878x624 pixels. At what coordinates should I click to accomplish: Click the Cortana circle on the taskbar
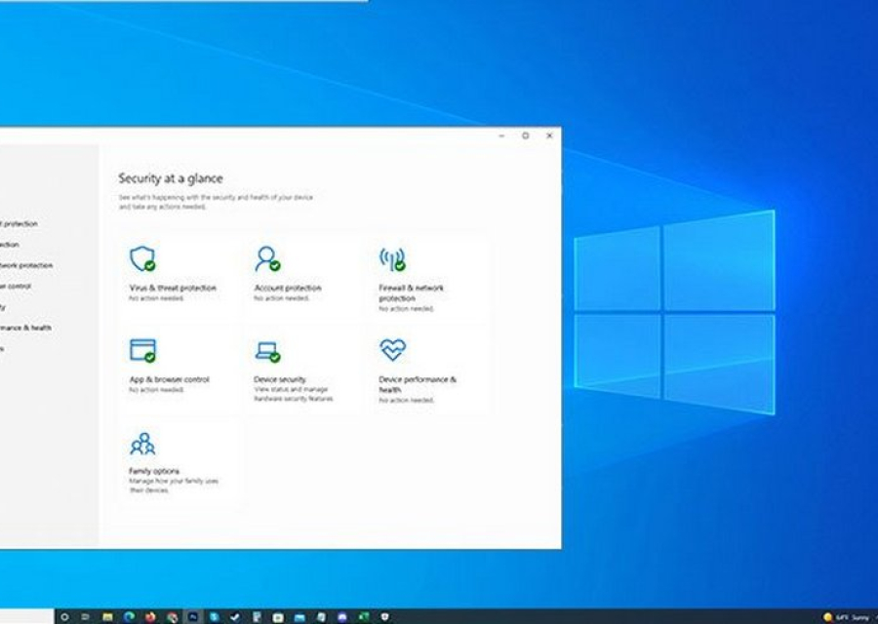64,617
